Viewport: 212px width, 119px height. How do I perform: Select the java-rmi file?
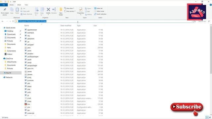tap(30, 68)
